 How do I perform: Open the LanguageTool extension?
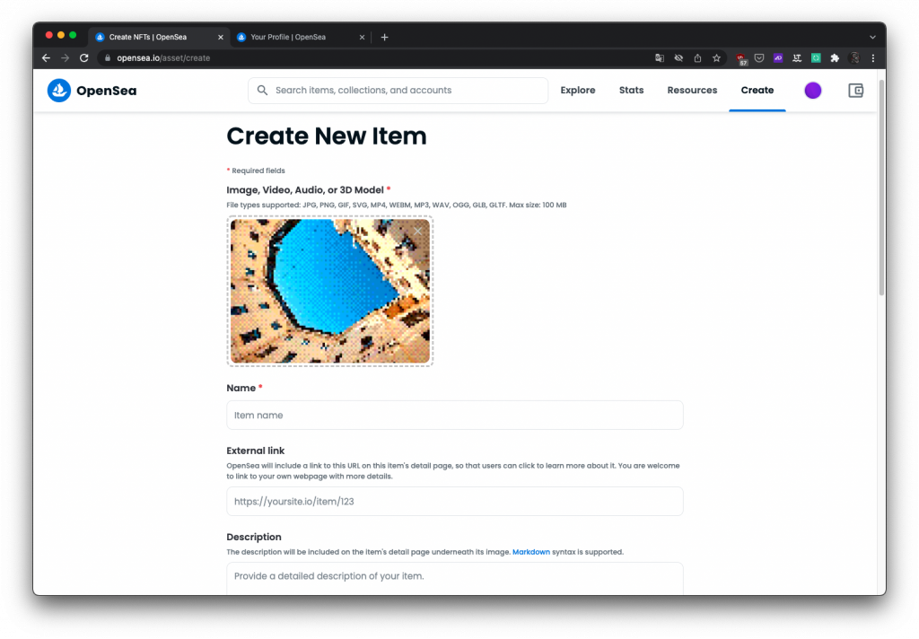pyautogui.click(x=797, y=58)
